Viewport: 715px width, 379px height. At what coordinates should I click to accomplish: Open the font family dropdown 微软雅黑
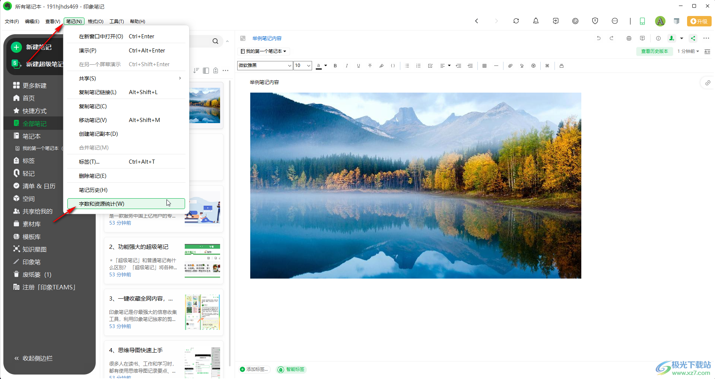(265, 65)
